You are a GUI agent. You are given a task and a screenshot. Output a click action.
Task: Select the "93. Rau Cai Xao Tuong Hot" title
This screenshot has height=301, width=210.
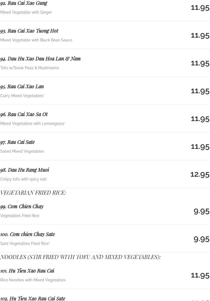(29, 31)
